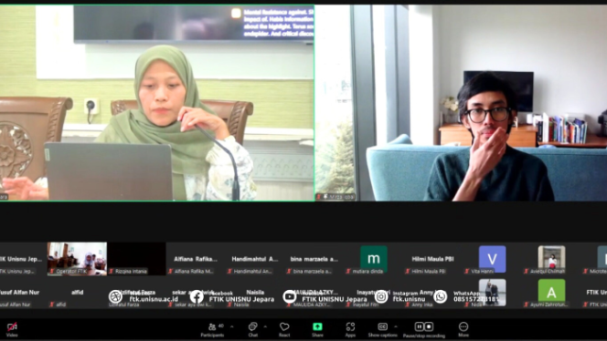Select the Alfiana Rafika participant tile

(x=196, y=259)
